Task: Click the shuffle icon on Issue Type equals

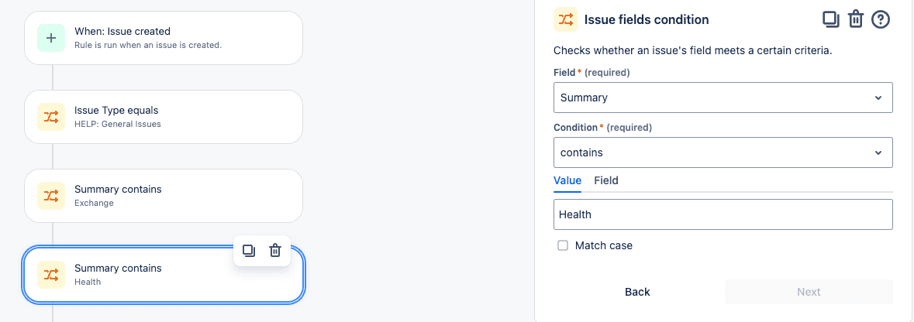Action: pos(51,117)
